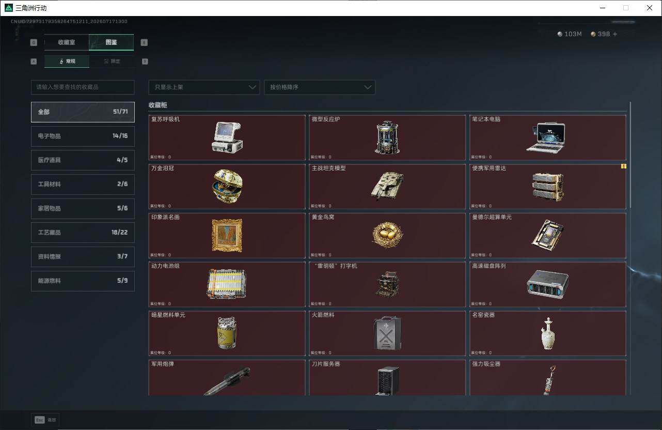
Task: Select the 复苏呼吸机 item image
Action: pyautogui.click(x=227, y=137)
